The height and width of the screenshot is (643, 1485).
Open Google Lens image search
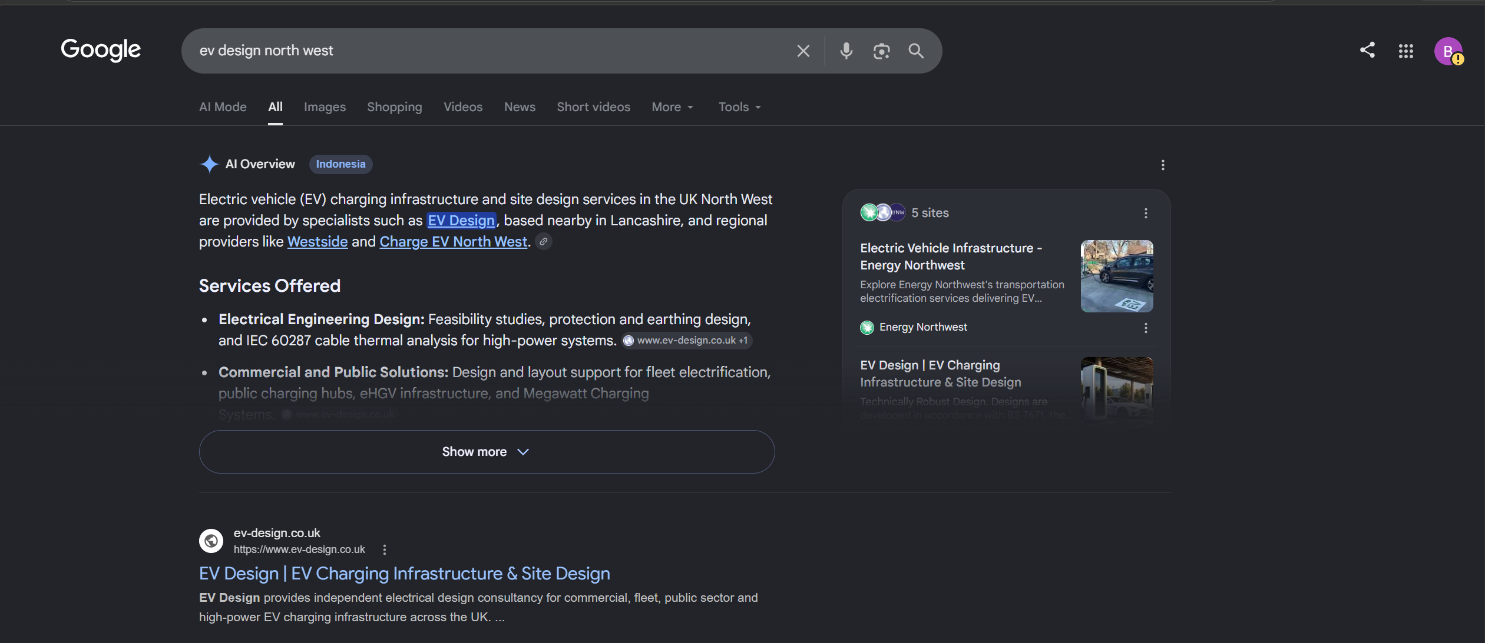[881, 51]
